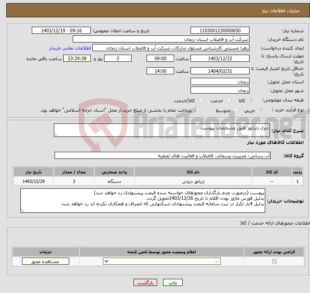Image resolution: width=310 pixels, height=293 pixels.
Task: Click the ردیف column header
Action: point(297,172)
